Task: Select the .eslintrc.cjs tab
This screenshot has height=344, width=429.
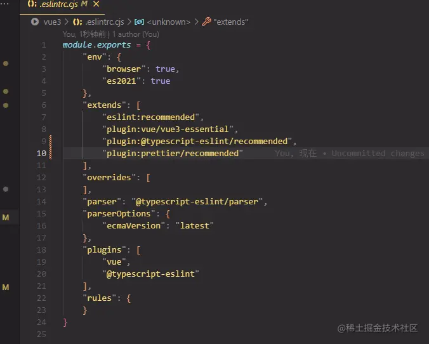Action: [62, 6]
